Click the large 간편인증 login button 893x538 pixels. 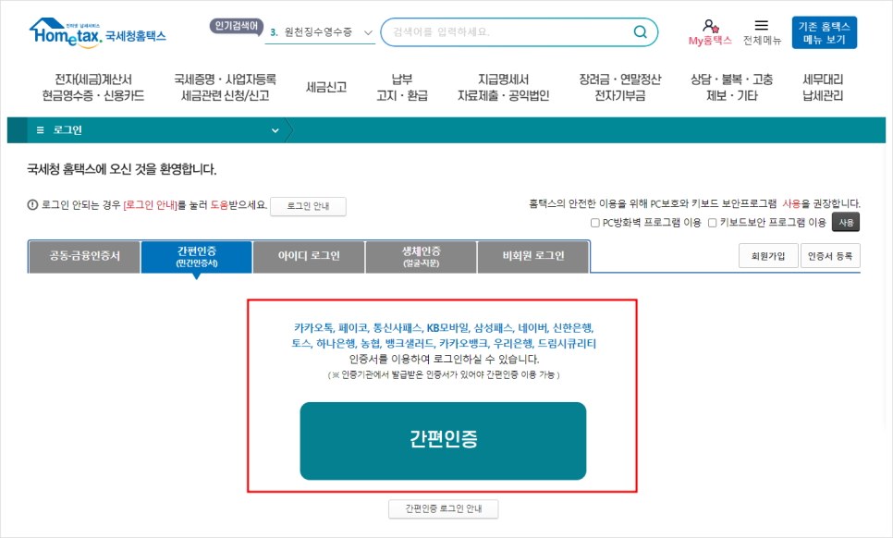(443, 441)
